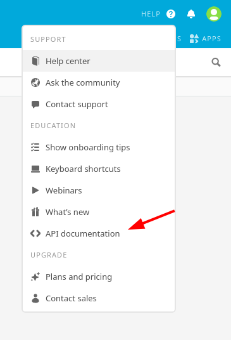Select Ask the community
The height and width of the screenshot is (340, 231).
(99, 82)
